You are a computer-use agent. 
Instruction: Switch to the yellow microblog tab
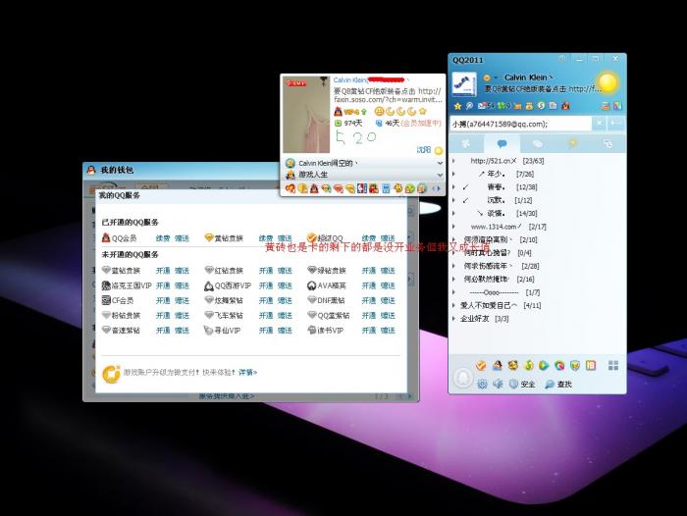(572, 143)
